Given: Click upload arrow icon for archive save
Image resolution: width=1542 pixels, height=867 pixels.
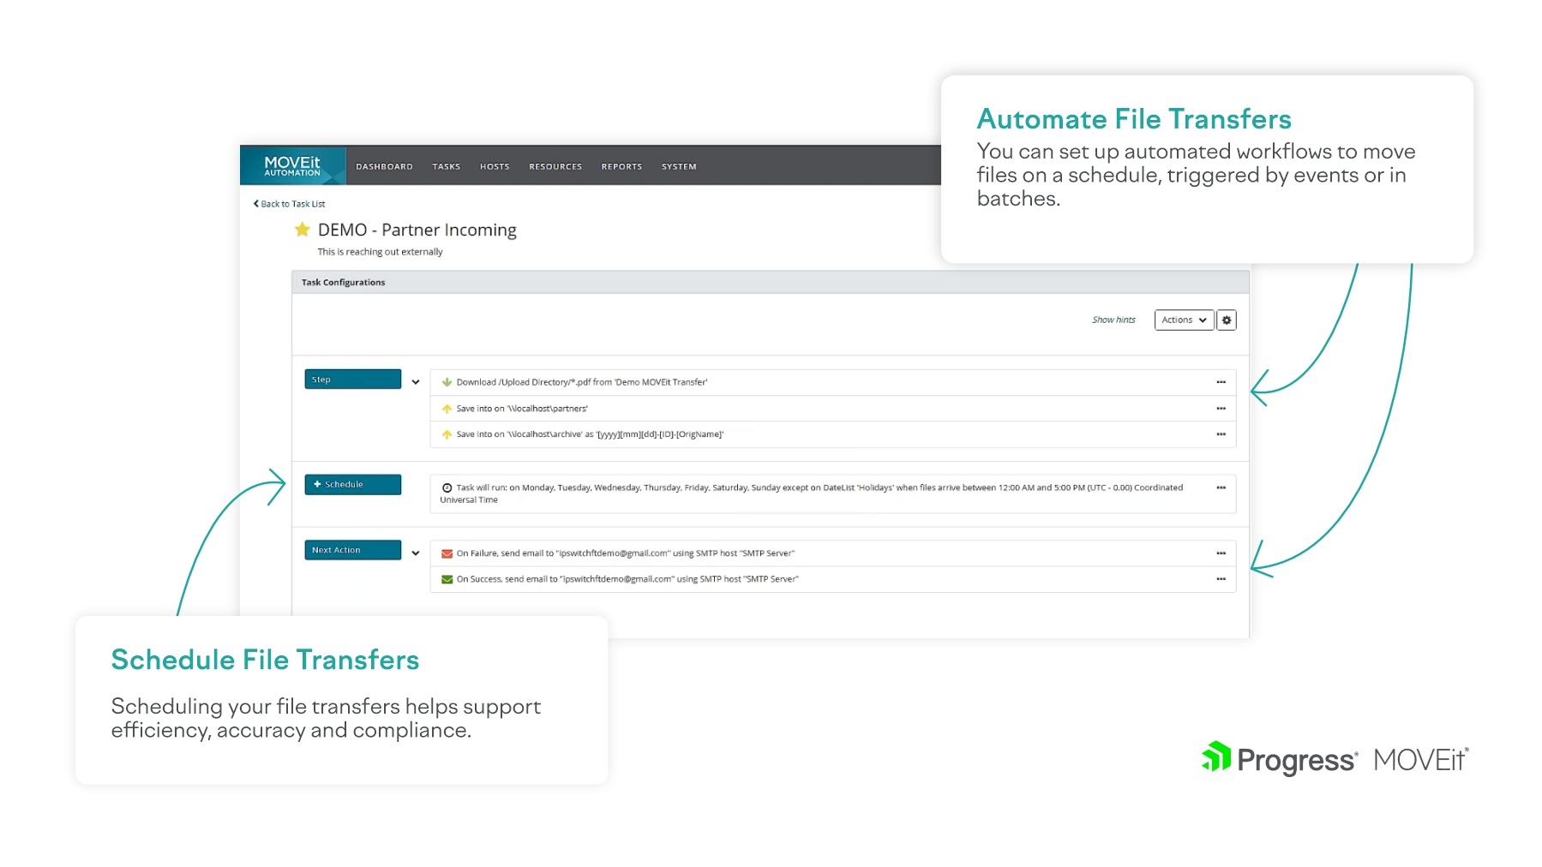Looking at the screenshot, I should [x=447, y=434].
